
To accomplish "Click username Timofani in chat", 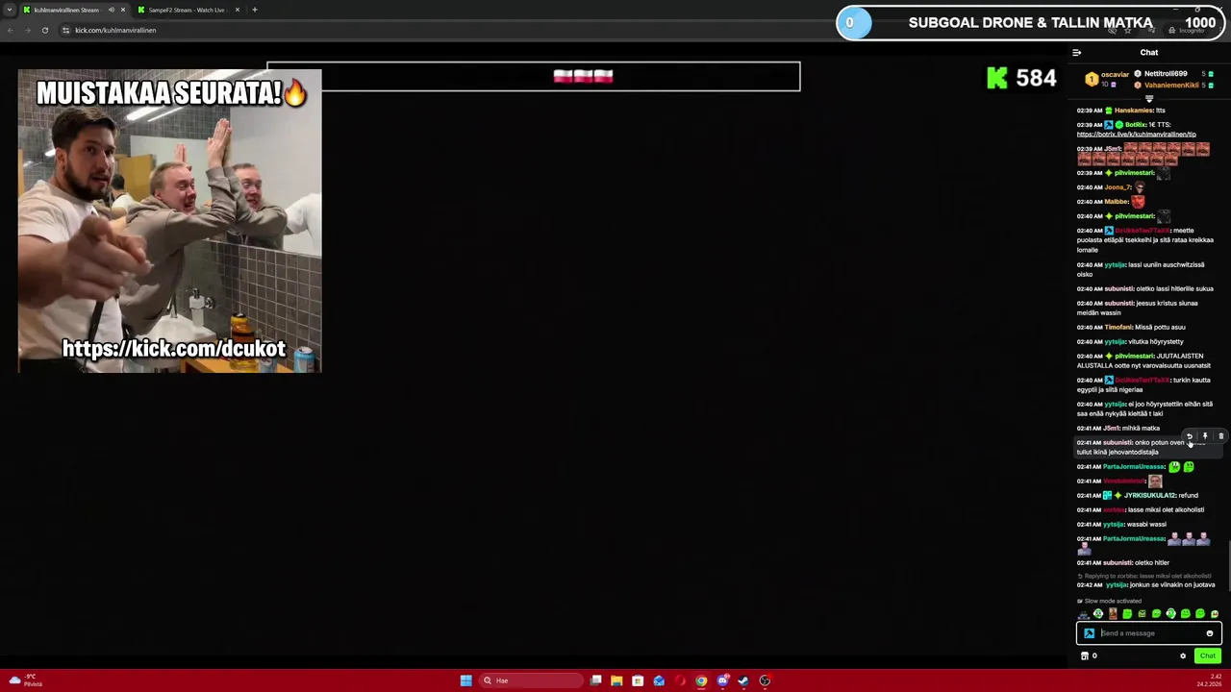I will (x=1119, y=327).
